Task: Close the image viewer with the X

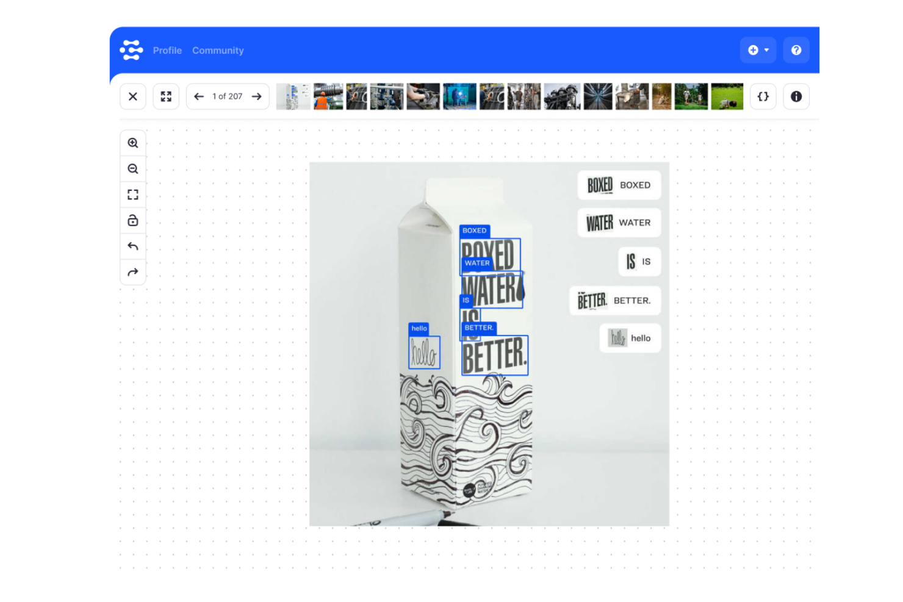Action: [x=133, y=96]
